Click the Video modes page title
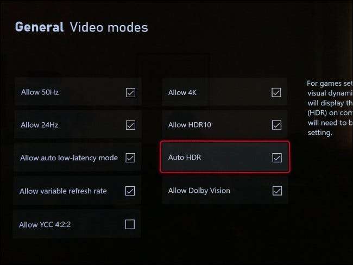Image resolution: width=353 pixels, height=265 pixels. (109, 28)
